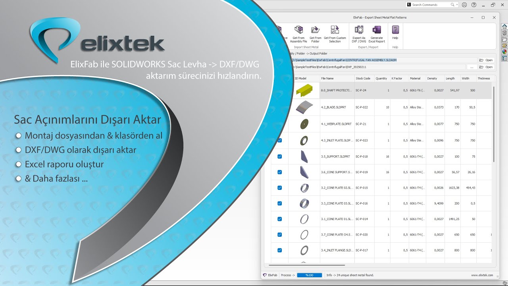Select the 8.0_SHAFT PROTECTI... model thumbnail
The height and width of the screenshot is (286, 508).
304,91
